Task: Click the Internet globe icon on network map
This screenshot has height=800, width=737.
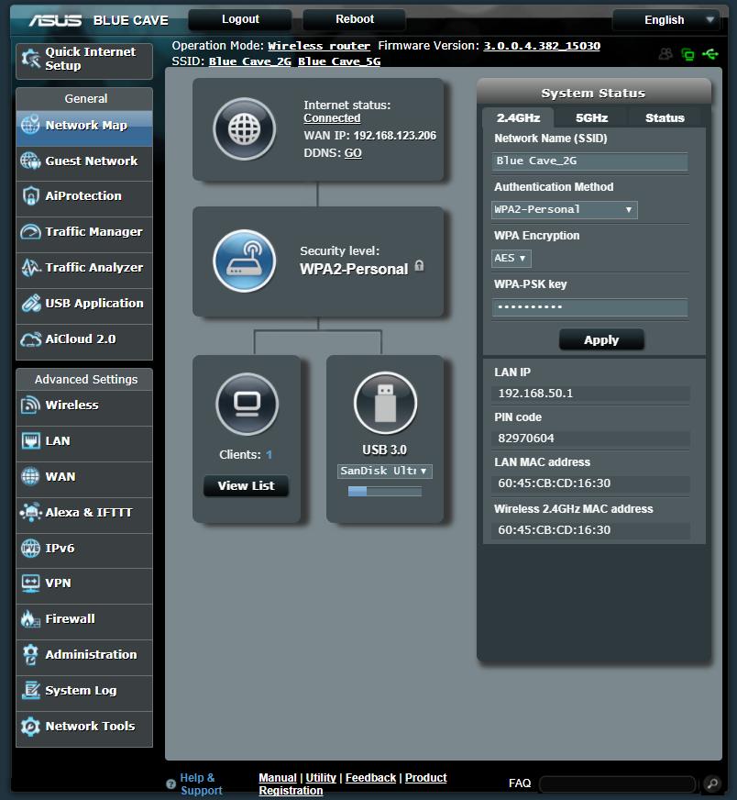Action: tap(245, 129)
